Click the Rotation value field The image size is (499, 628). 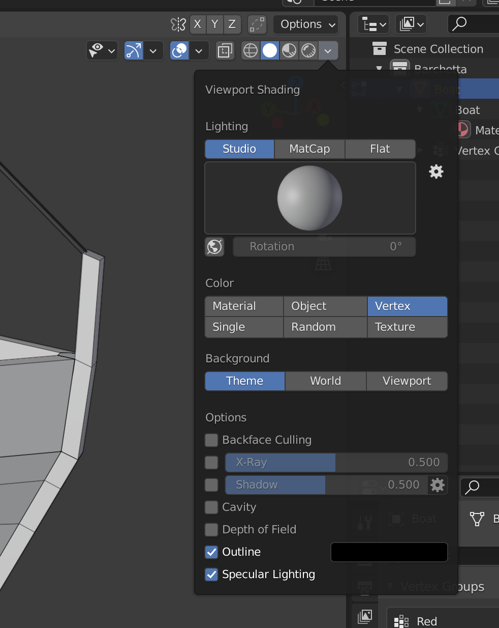click(324, 247)
